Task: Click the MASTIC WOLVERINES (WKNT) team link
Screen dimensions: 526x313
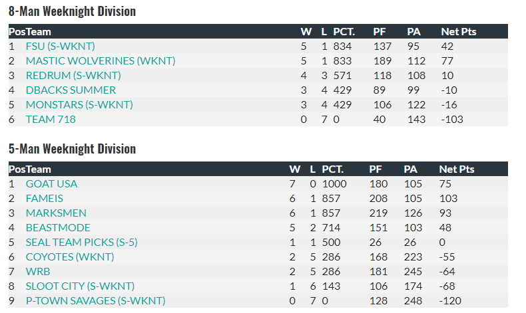Action: [x=101, y=61]
